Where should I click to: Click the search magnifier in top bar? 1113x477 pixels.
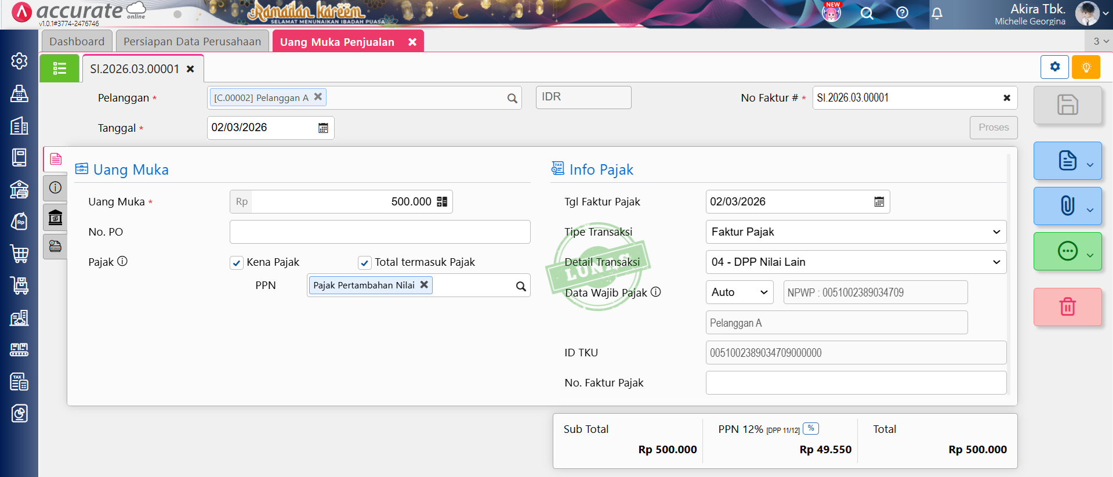click(x=867, y=13)
